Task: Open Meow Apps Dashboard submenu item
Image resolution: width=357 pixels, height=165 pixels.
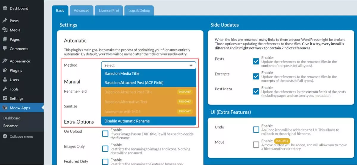Action: [12, 118]
